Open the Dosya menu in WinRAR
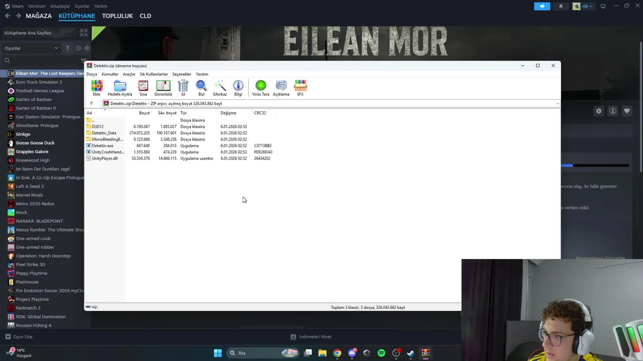 coord(91,74)
